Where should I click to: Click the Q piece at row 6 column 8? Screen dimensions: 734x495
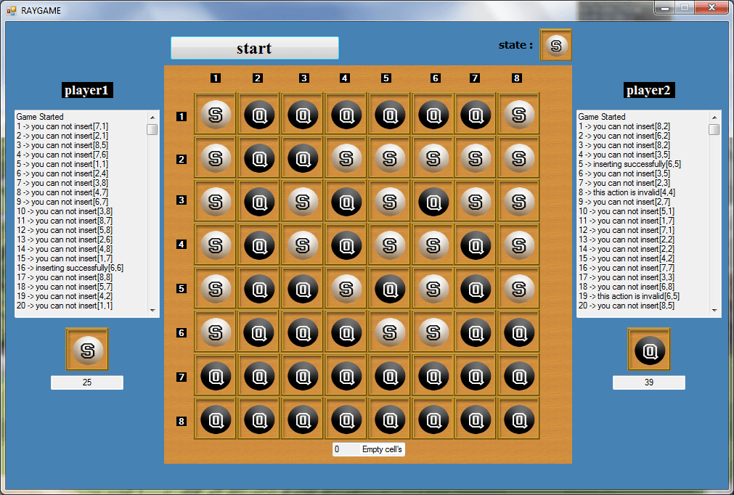tap(519, 332)
